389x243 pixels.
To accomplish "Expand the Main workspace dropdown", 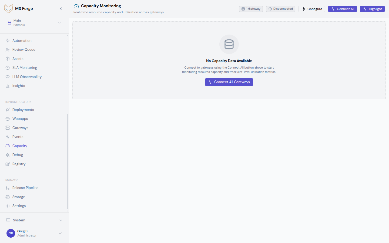I will [59, 23].
